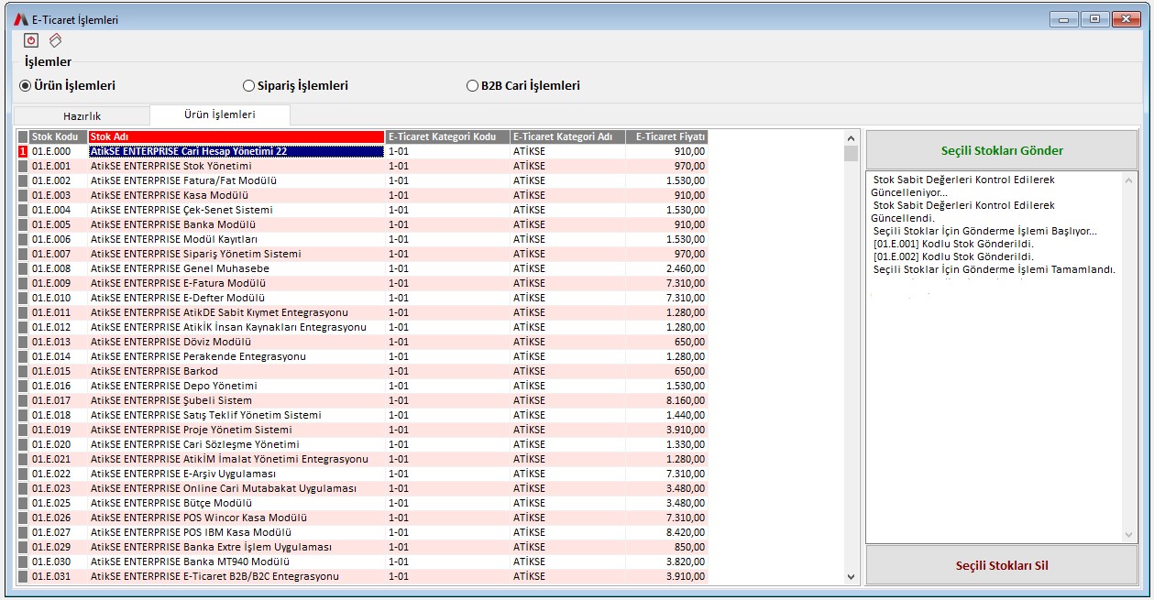1154x600 pixels.
Task: Select the AtikİK İnsan Kaynakları Entegrasyonu row
Action: pos(363,327)
